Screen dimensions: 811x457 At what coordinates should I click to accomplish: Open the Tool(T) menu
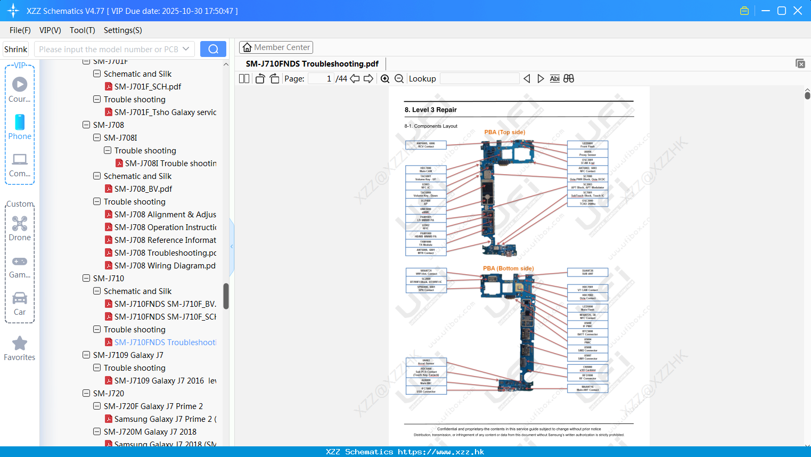(83, 30)
